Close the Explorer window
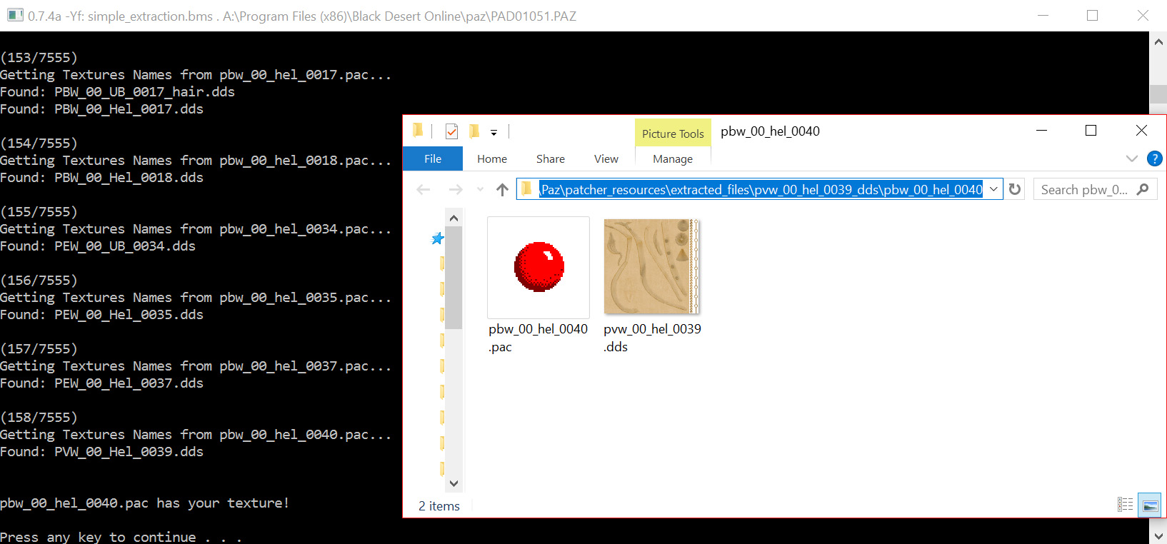Image resolution: width=1167 pixels, height=544 pixels. point(1141,130)
